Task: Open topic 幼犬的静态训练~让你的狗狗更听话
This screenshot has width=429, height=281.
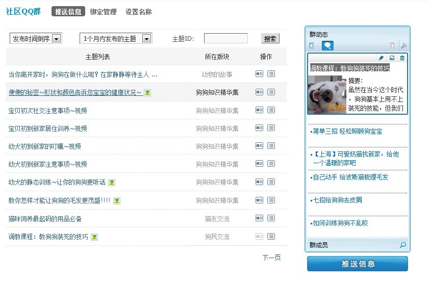Action: (x=57, y=182)
